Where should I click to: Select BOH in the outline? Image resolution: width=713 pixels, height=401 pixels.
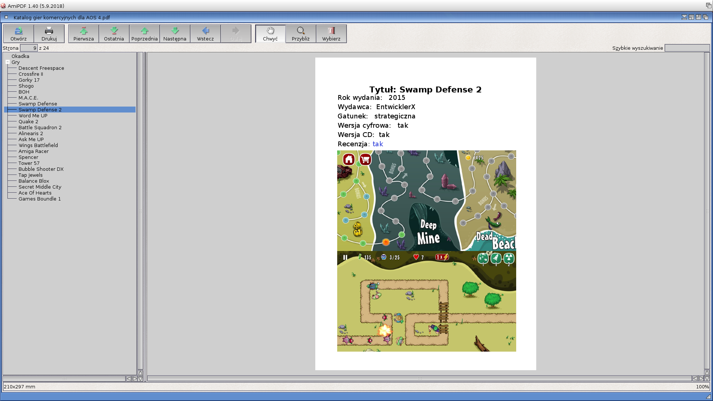coord(24,92)
